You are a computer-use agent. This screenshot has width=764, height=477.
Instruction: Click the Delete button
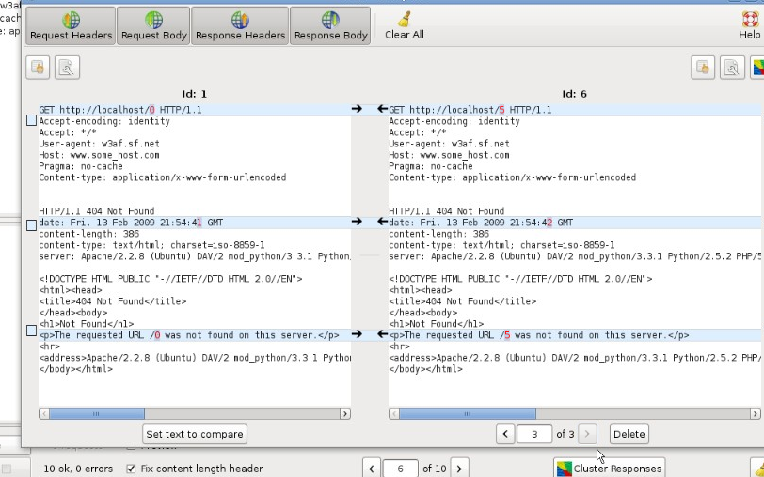[x=629, y=434]
